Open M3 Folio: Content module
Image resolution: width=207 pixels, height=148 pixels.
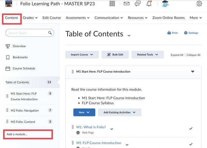point(23,122)
